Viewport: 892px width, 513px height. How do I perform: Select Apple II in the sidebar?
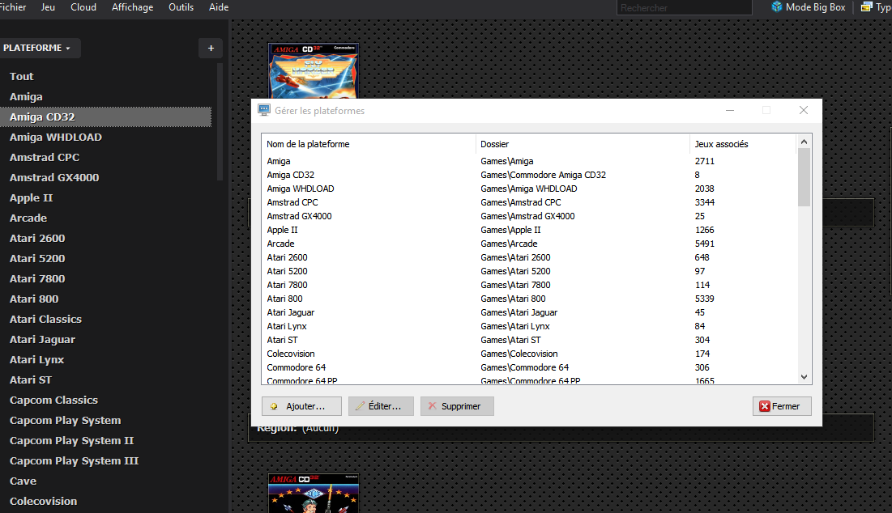(31, 197)
